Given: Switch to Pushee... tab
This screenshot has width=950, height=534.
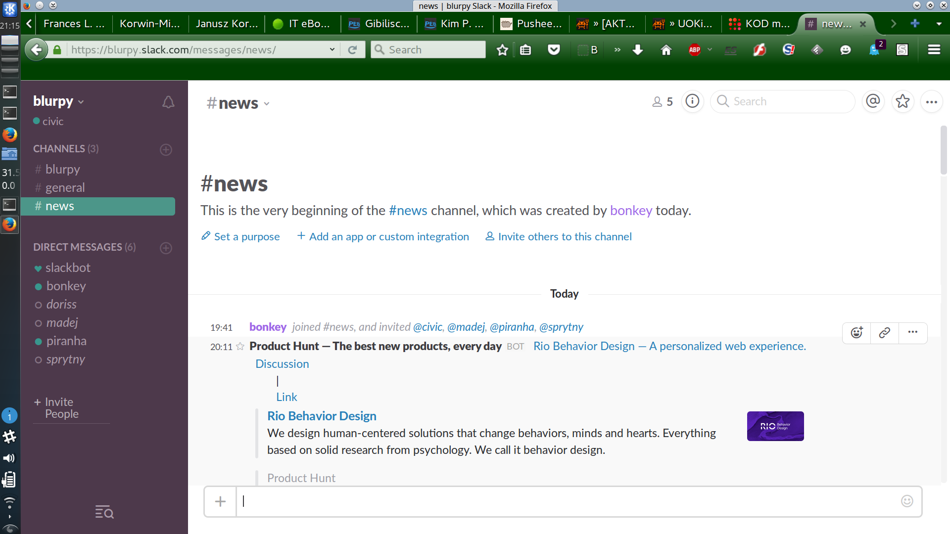Looking at the screenshot, I should click(x=531, y=23).
